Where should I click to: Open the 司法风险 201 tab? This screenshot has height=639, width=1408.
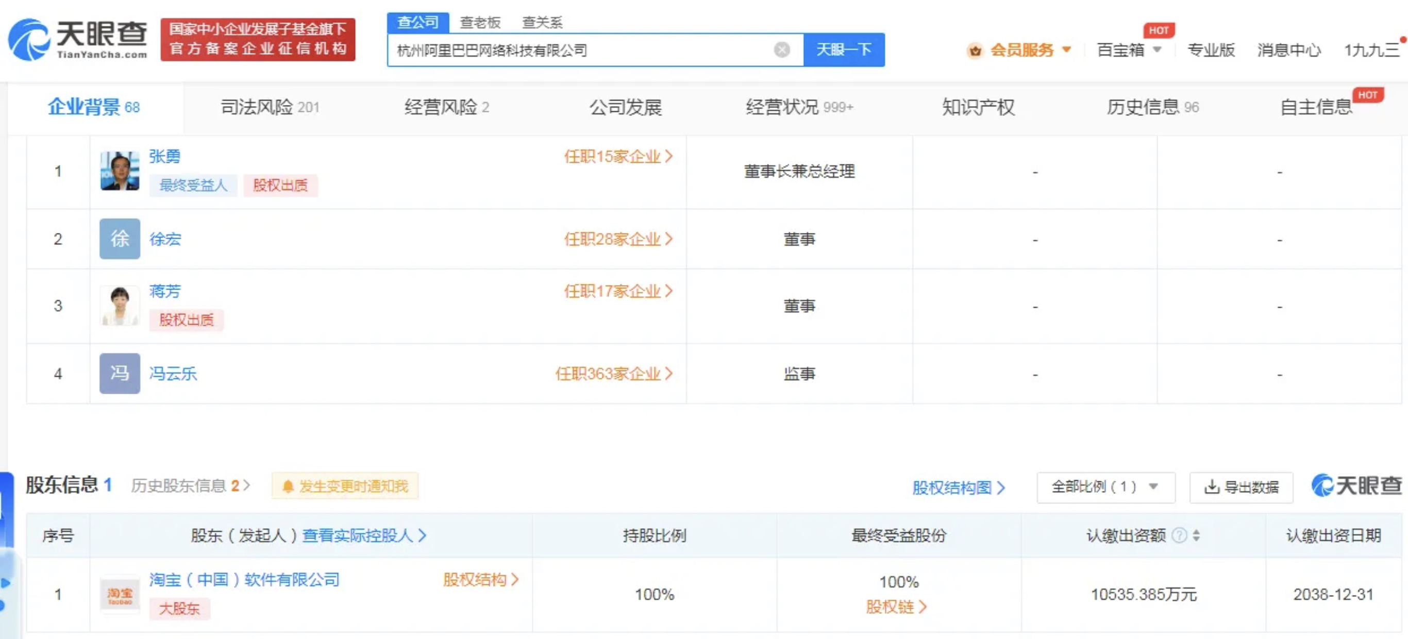[x=270, y=107]
